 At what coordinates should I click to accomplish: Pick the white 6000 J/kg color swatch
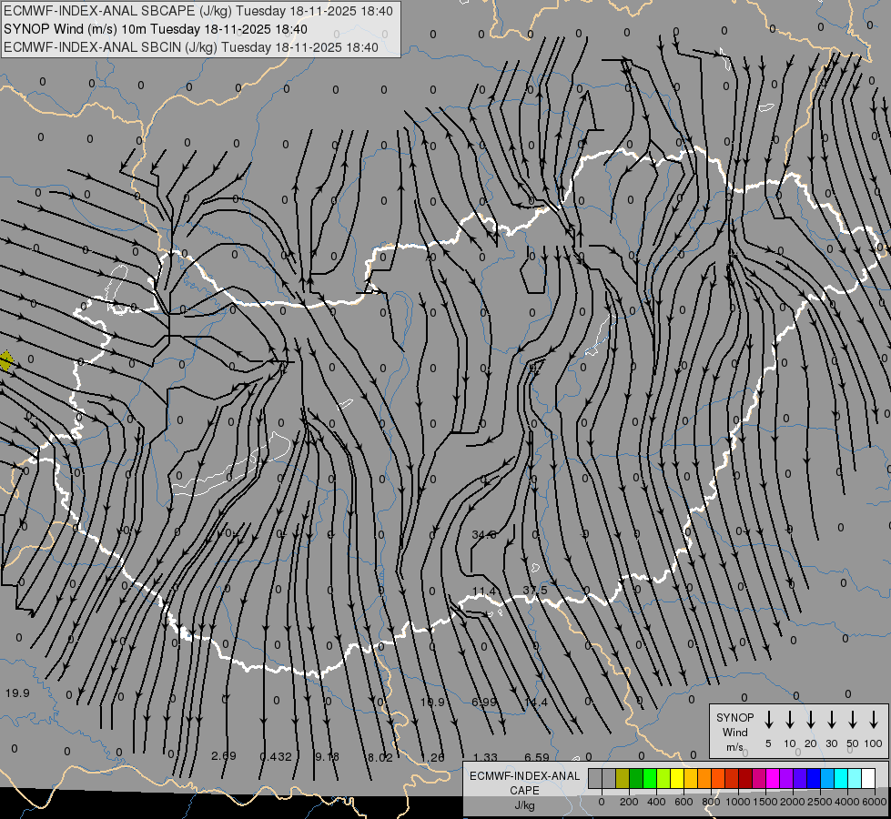(868, 779)
